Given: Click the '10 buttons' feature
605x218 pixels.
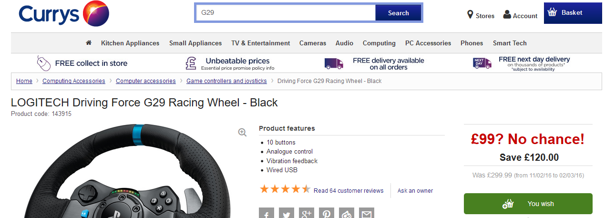Looking at the screenshot, I should (281, 143).
